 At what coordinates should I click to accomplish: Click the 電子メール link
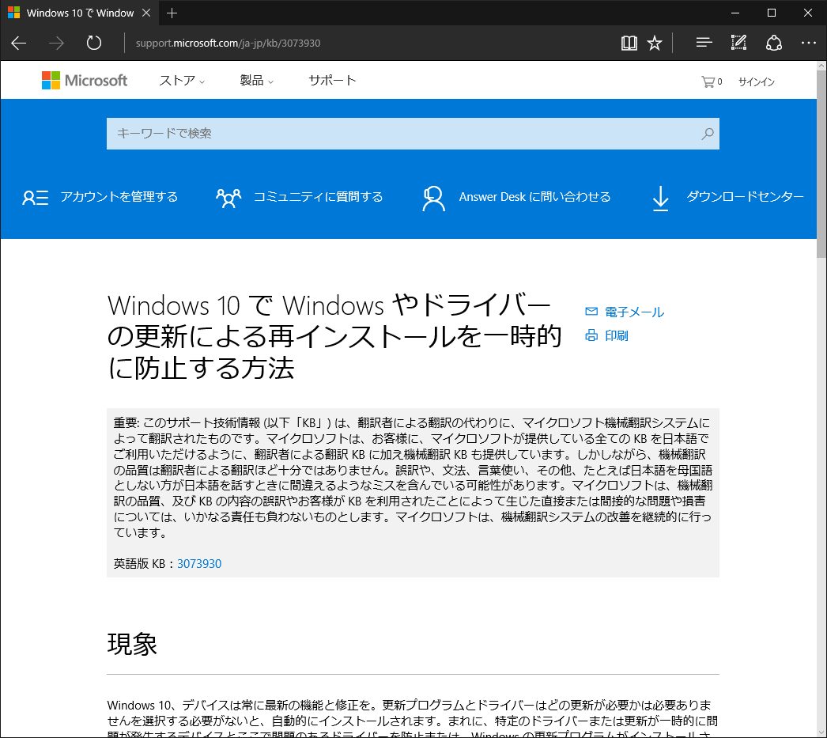point(633,312)
